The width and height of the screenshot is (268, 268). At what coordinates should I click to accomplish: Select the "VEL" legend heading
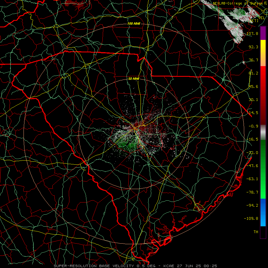click(x=262, y=18)
